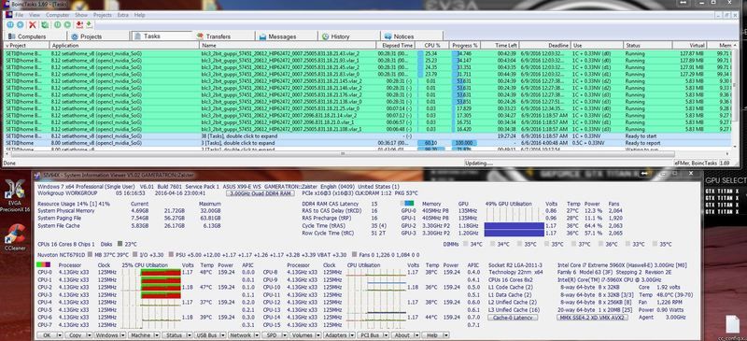This screenshot has height=341, width=747.
Task: Select the cc_config file on the desktop
Action: click(732, 327)
